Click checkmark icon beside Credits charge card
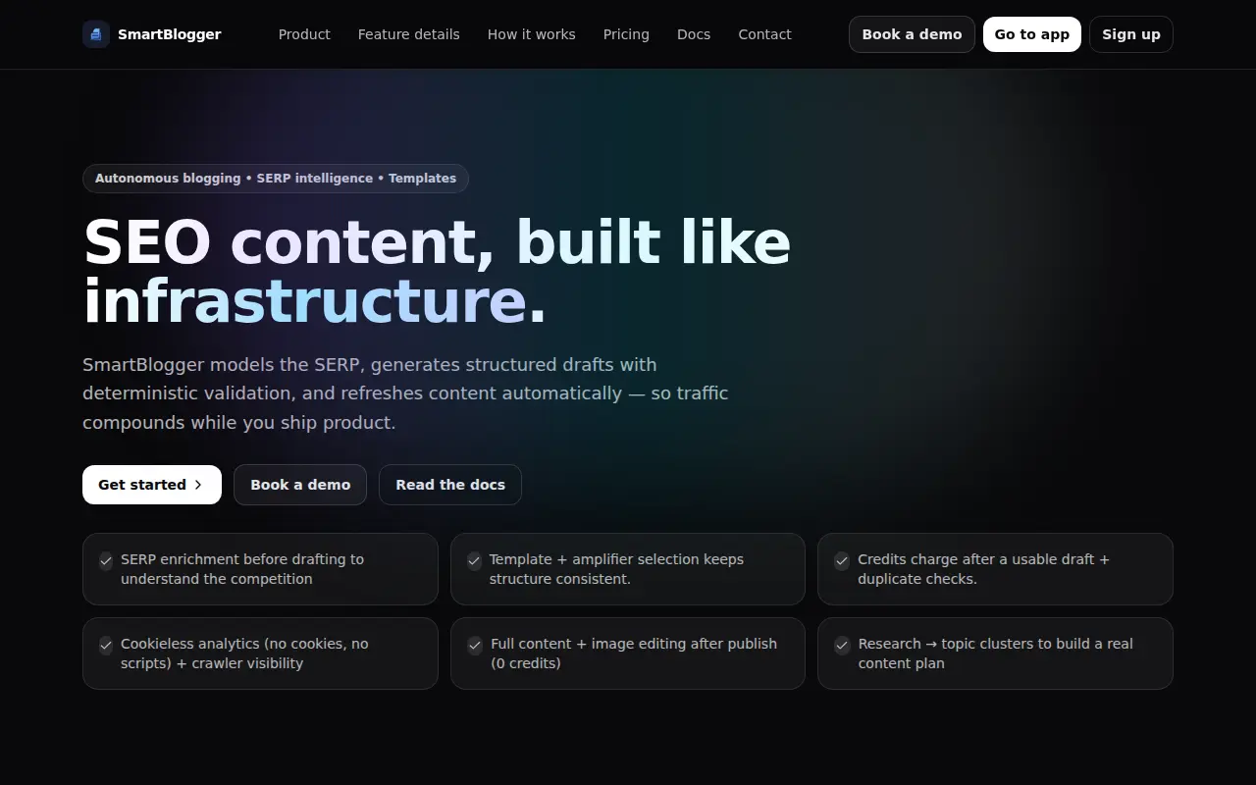This screenshot has width=1256, height=785. [x=842, y=561]
